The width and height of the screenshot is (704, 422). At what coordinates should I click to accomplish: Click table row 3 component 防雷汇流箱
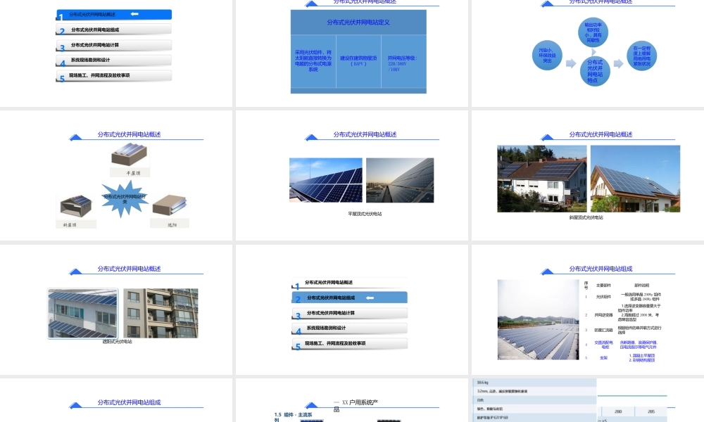603,330
